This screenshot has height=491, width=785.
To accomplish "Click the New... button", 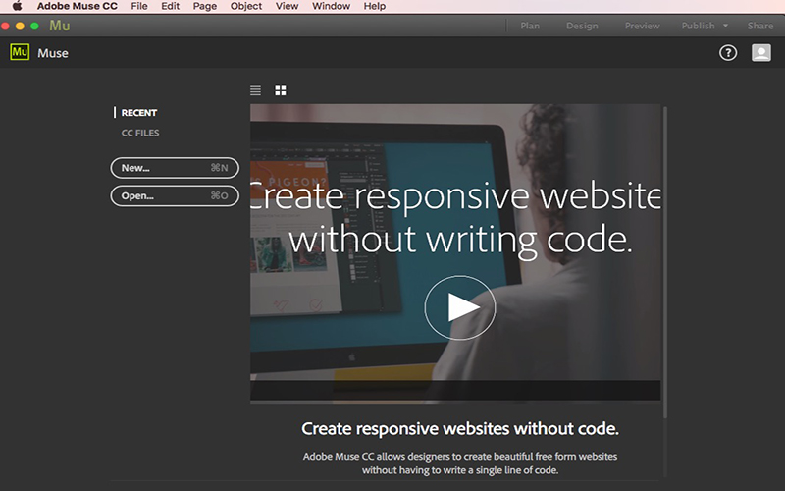I will click(175, 168).
